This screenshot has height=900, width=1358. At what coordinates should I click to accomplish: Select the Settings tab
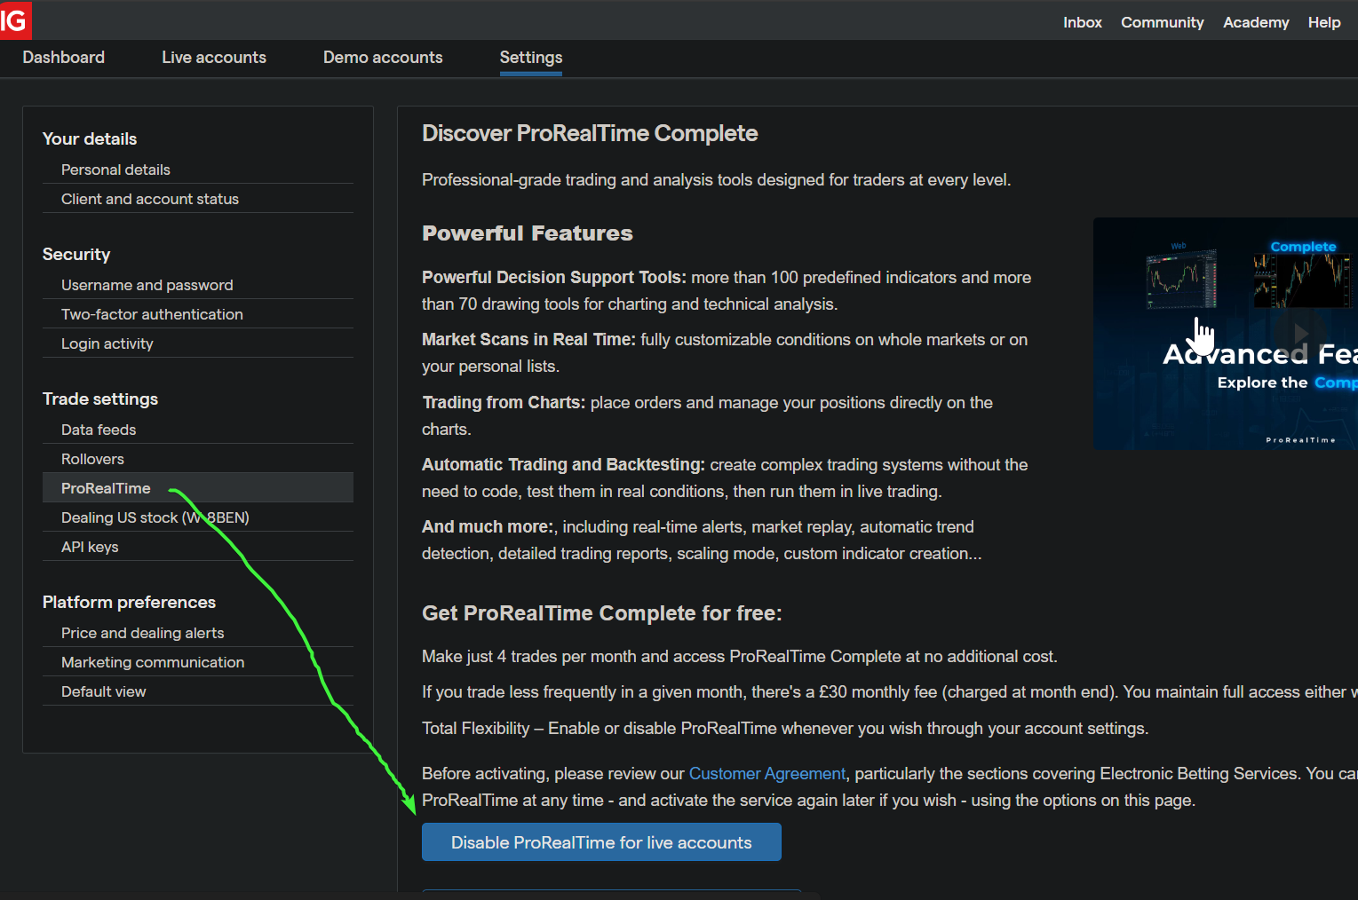[531, 58]
